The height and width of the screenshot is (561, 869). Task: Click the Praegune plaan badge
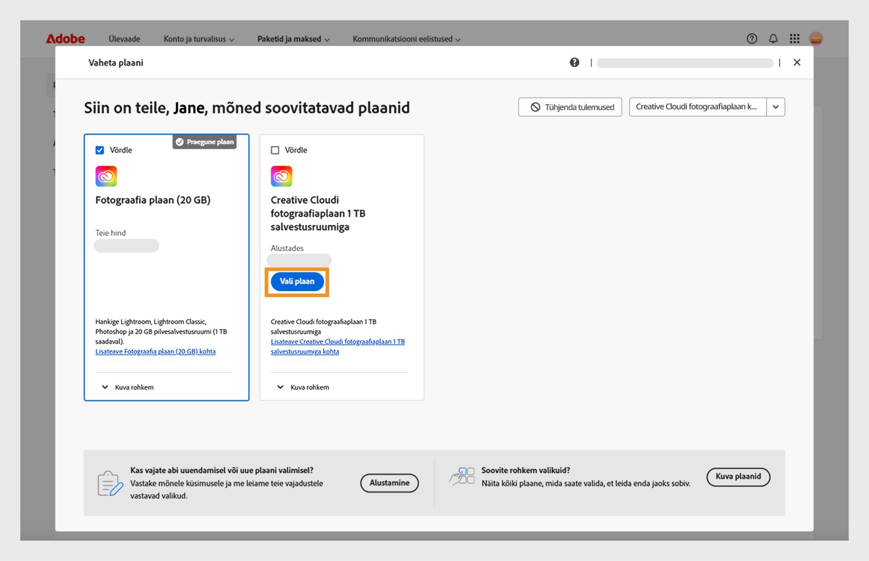[x=205, y=142]
